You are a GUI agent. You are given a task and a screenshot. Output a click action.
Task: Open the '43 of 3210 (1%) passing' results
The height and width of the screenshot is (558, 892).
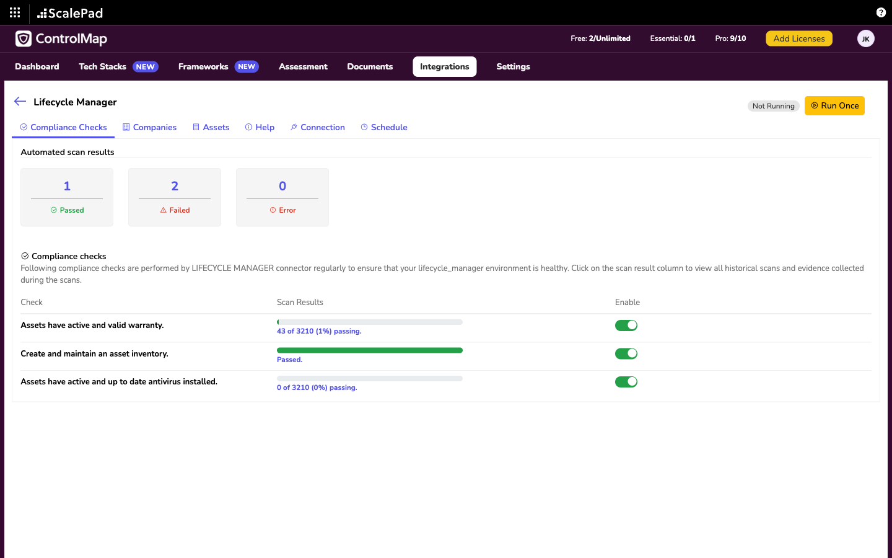tap(319, 331)
